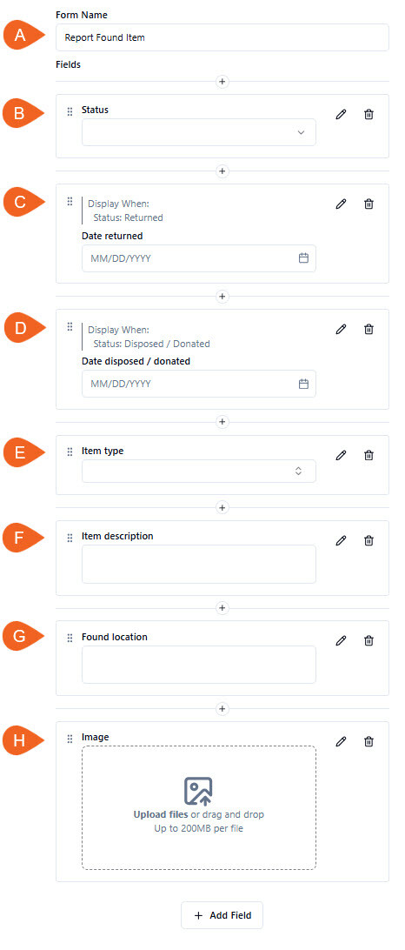The height and width of the screenshot is (950, 405).
Task: Edit the Item type field
Action: point(341,455)
